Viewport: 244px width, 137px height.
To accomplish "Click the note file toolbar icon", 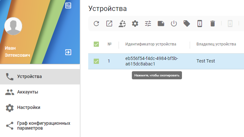I will (161, 24).
